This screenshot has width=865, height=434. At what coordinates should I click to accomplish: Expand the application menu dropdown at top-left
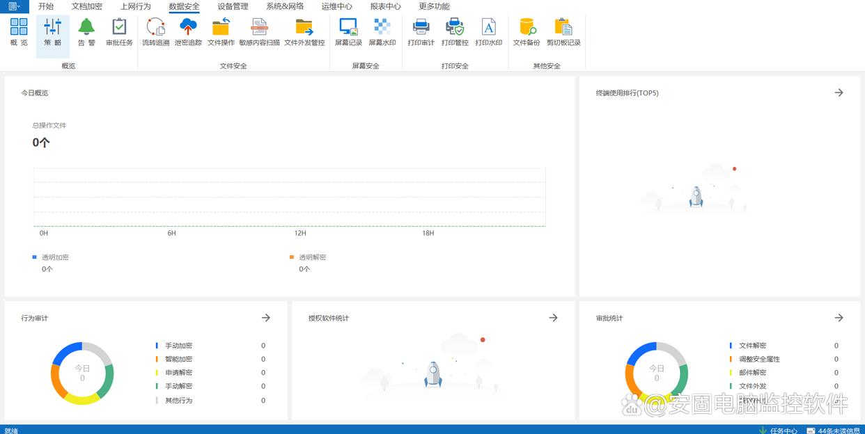pyautogui.click(x=14, y=6)
